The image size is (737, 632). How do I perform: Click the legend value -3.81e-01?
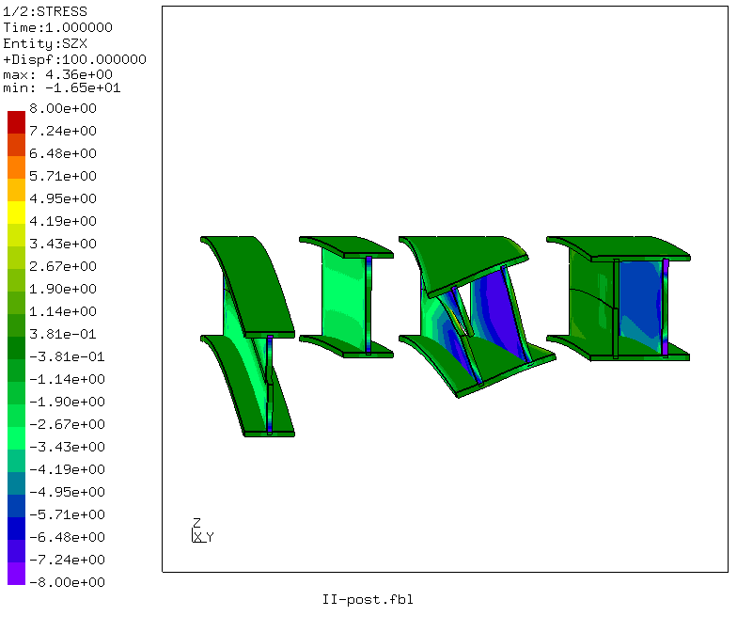click(x=68, y=356)
